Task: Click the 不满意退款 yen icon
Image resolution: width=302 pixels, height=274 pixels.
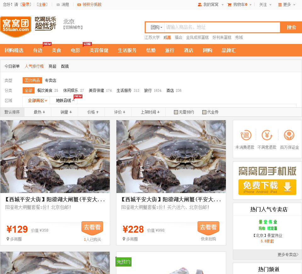Action: tap(267, 135)
